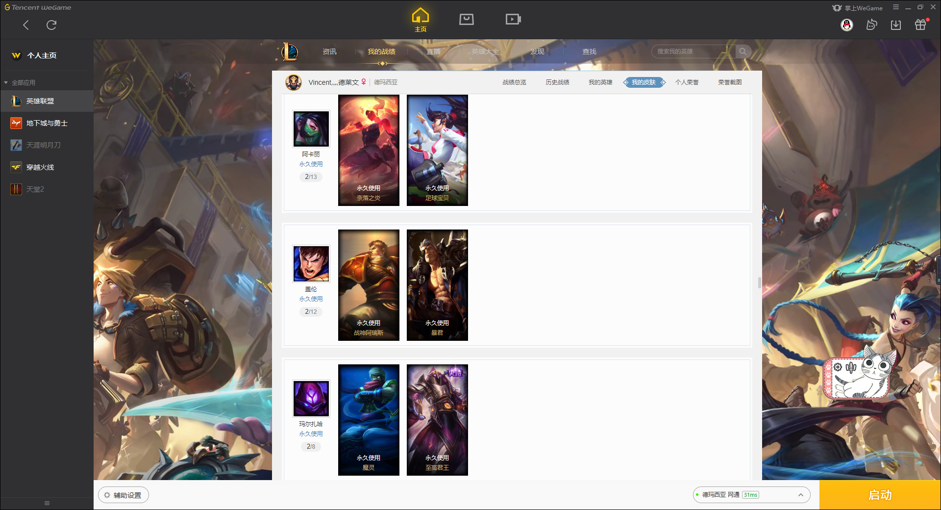Select 英雄联盟 in the sidebar

[47, 101]
